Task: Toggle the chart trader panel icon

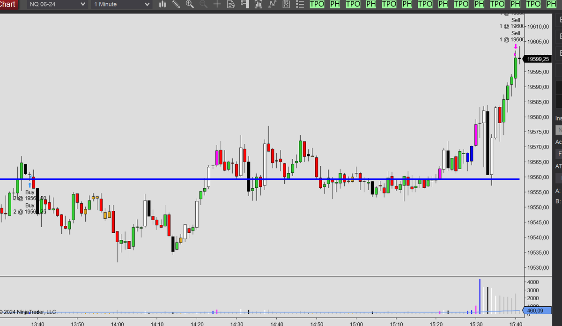Action: [244, 4]
